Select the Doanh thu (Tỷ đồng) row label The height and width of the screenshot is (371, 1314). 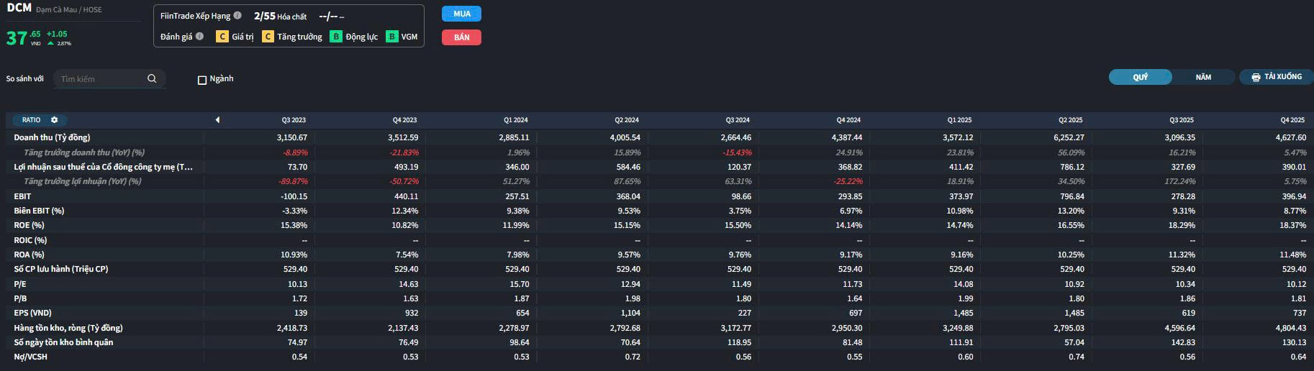pos(52,137)
